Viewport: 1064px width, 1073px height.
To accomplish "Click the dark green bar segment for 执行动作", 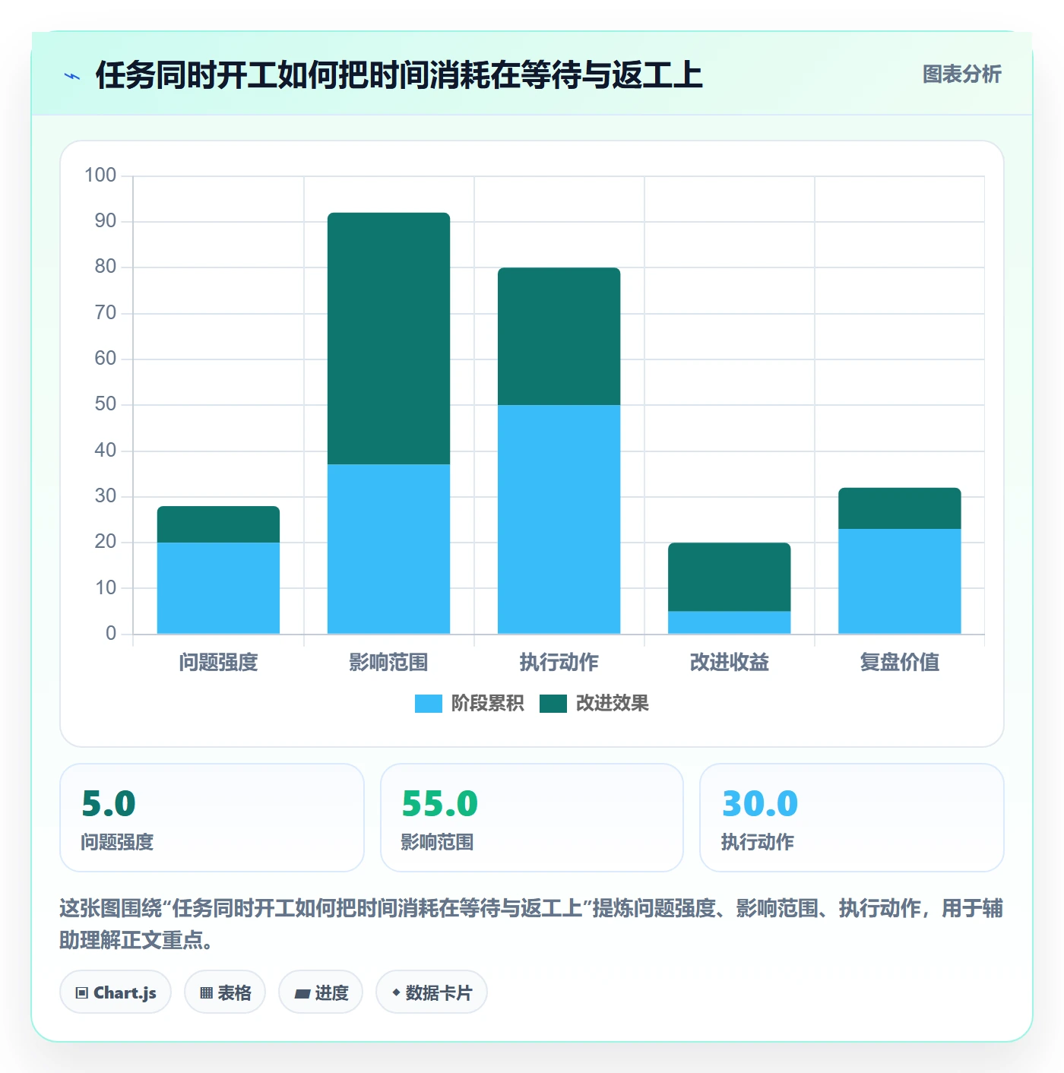I will pos(559,337).
